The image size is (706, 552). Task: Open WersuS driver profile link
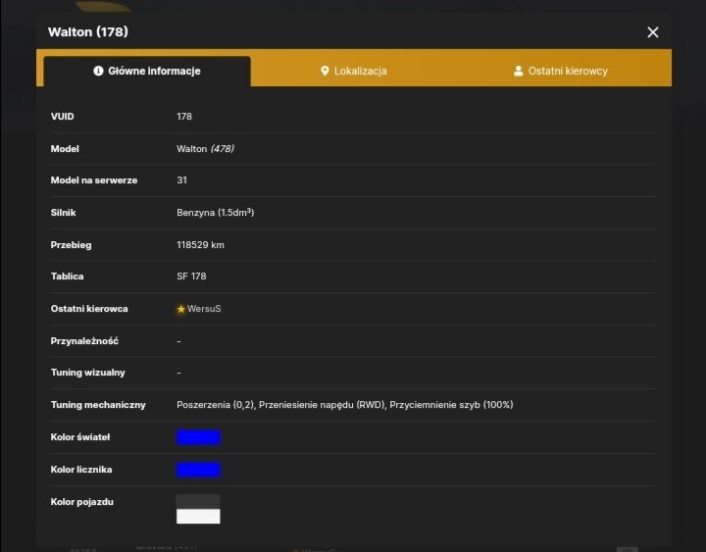coord(204,309)
